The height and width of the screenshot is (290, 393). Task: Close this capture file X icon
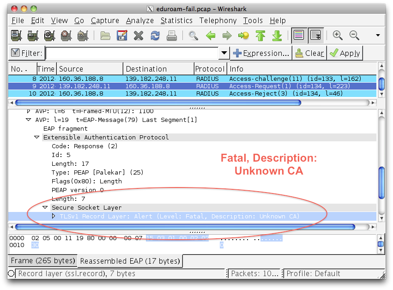[x=139, y=36]
